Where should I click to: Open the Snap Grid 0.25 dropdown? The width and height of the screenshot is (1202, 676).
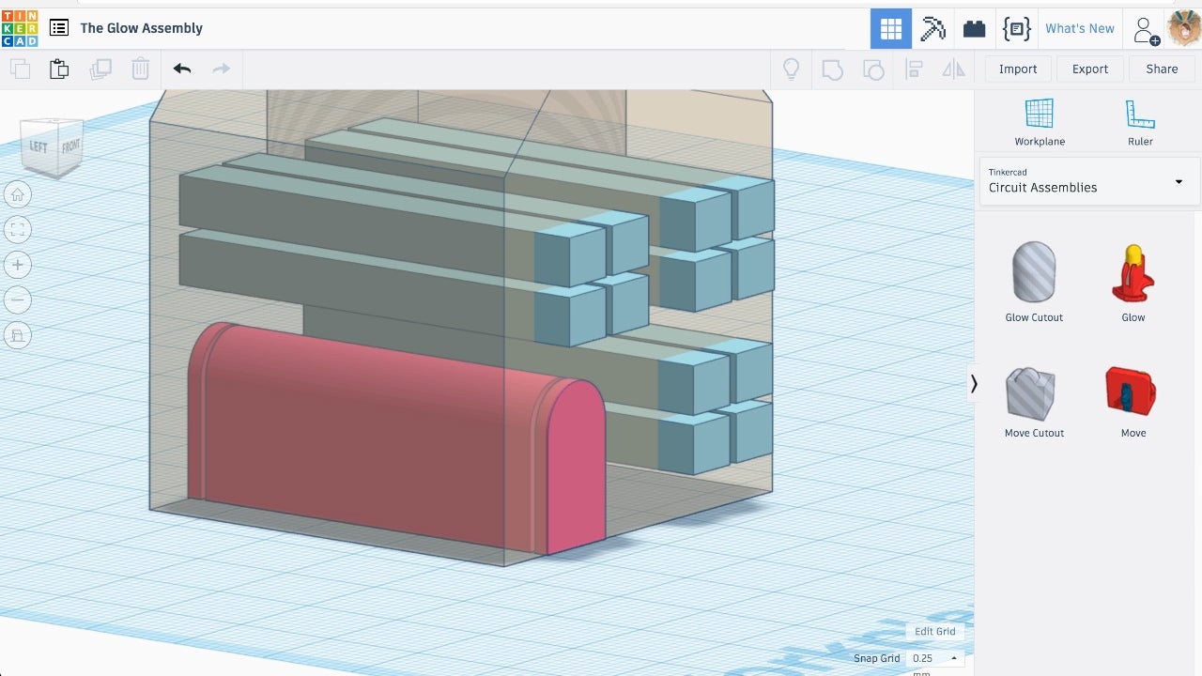point(935,658)
